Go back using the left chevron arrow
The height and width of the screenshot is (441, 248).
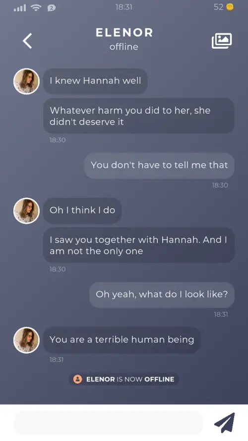[27, 41]
